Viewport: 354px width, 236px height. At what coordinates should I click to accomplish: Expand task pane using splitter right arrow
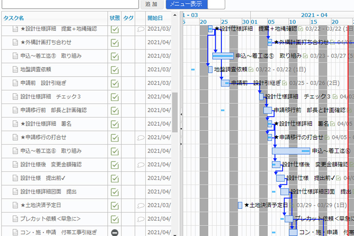pyautogui.click(x=181, y=144)
